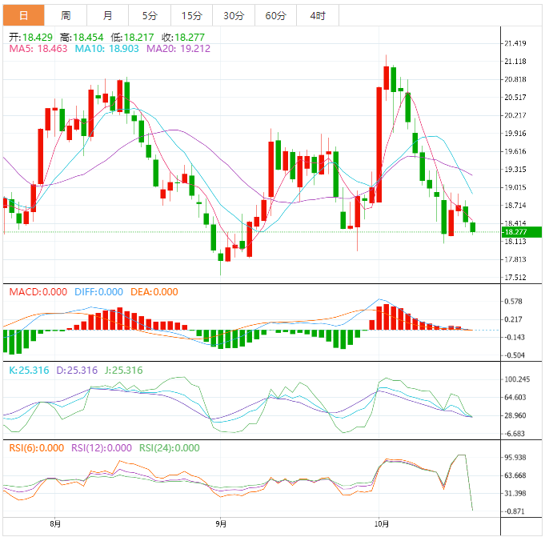Click the MACD:0.000 indicator label
The height and width of the screenshot is (541, 549).
click(x=38, y=291)
